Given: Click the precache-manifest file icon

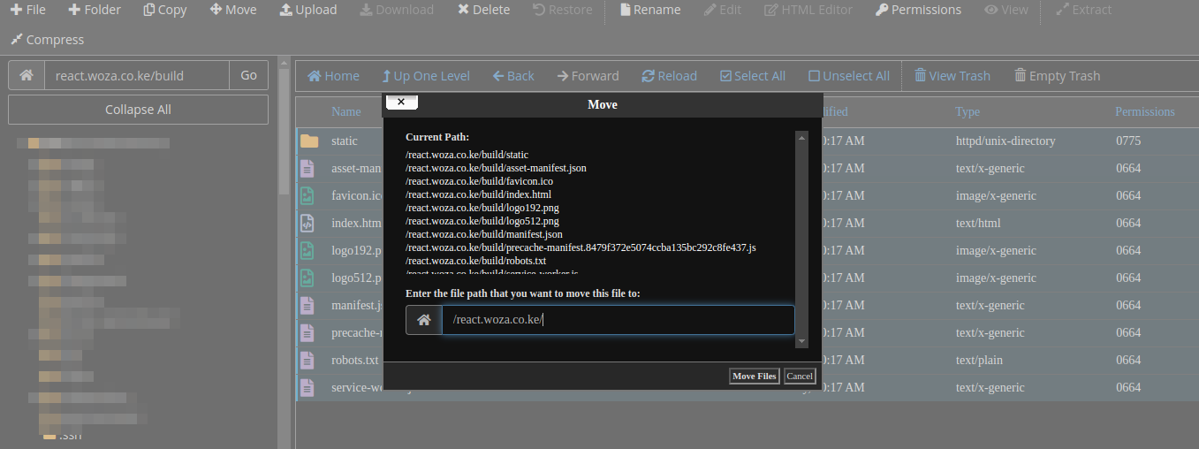Looking at the screenshot, I should (x=307, y=332).
